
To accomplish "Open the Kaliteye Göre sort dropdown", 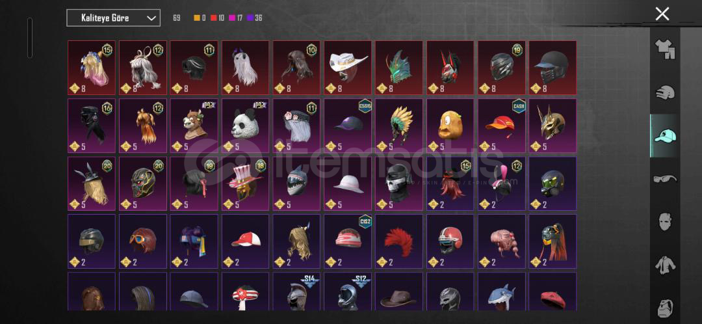I will point(113,18).
